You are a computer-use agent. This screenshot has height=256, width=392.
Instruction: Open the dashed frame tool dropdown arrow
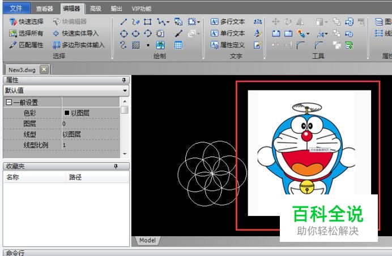click(x=198, y=22)
